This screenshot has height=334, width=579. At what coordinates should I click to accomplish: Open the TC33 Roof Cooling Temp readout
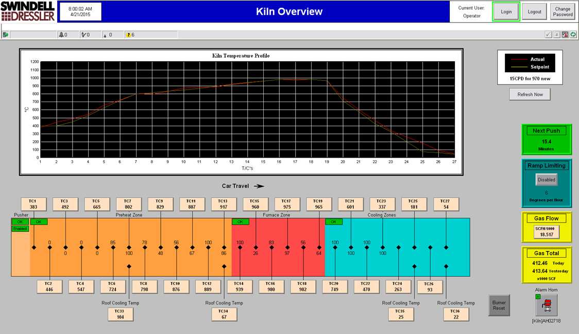click(120, 314)
